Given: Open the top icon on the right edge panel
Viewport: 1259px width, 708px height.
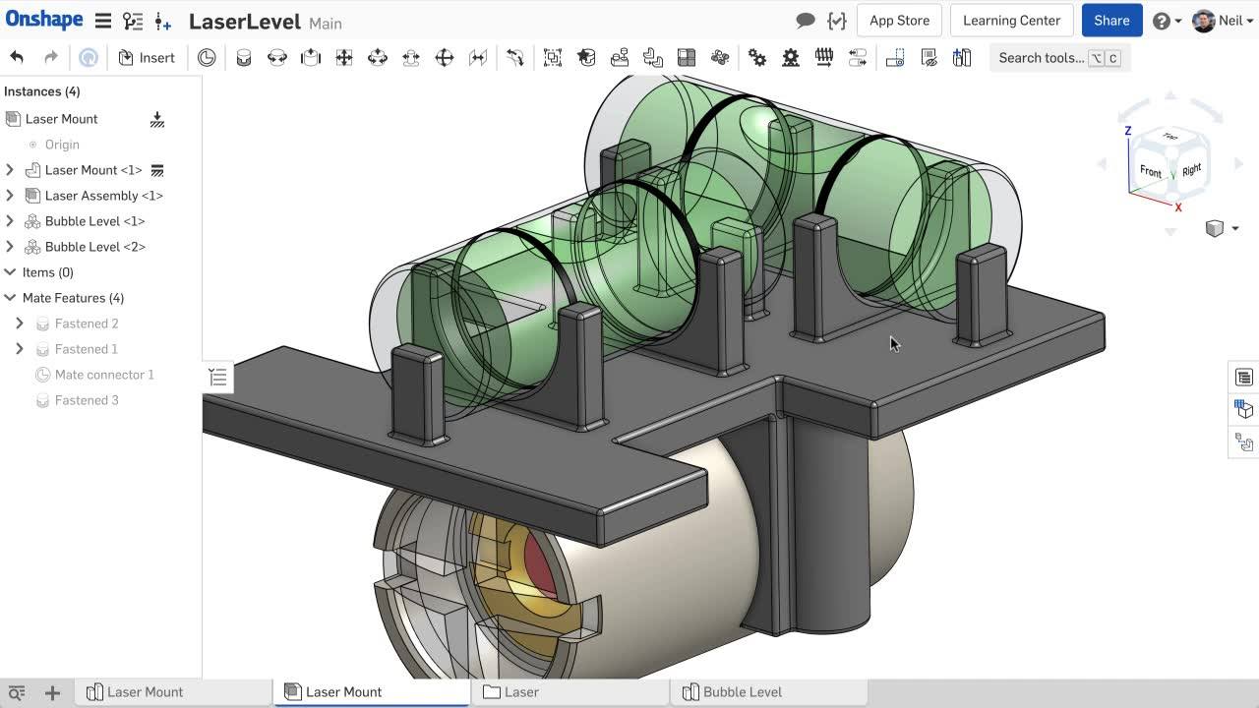Looking at the screenshot, I should tap(1244, 378).
